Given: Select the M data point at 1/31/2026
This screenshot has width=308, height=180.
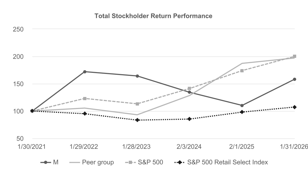Looking at the screenshot, I should [x=294, y=79].
